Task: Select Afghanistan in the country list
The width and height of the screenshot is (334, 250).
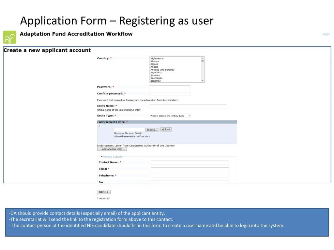Action: [157, 59]
